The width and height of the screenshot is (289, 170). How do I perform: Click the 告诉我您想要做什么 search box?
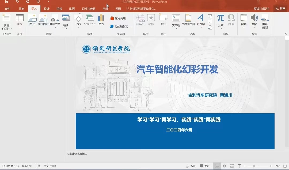tap(141, 9)
